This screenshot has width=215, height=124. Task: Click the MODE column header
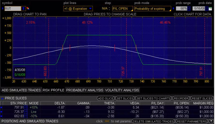(x=34, y=103)
